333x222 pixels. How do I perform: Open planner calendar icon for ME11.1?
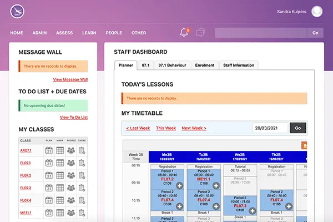pos(49,213)
